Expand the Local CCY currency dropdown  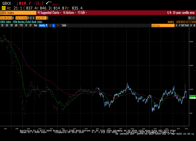pos(47,18)
